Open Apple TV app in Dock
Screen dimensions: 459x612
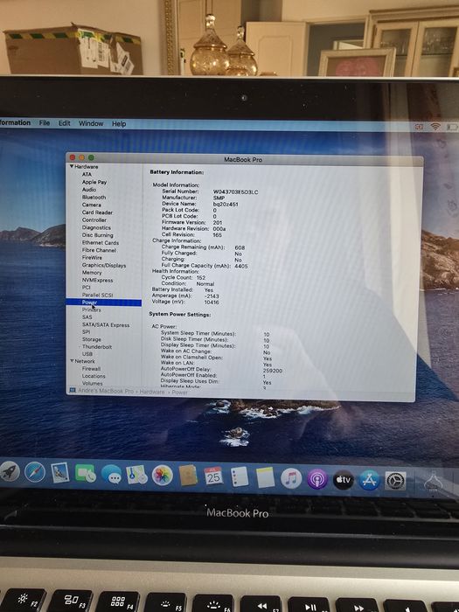click(344, 480)
